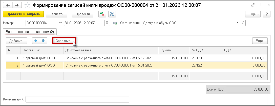
Task: Copy link to document icon in header
Action: click(253, 5)
